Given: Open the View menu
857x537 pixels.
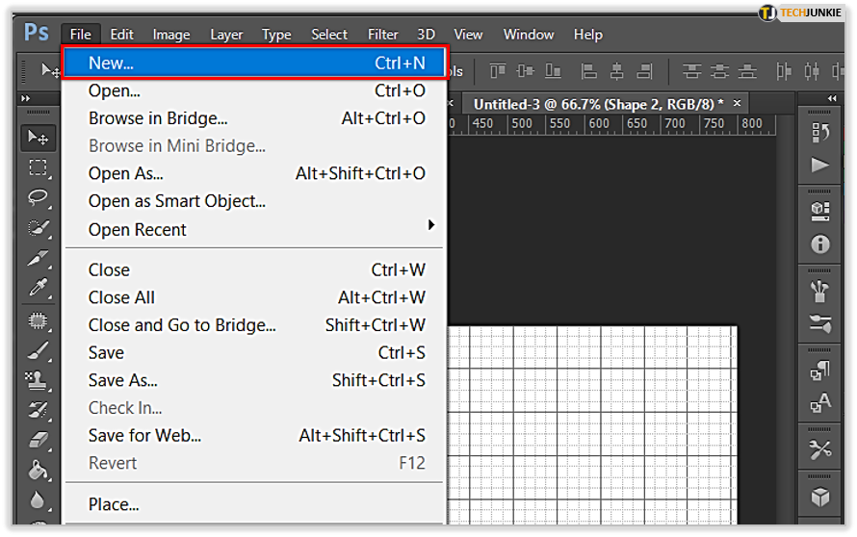Looking at the screenshot, I should tap(468, 35).
